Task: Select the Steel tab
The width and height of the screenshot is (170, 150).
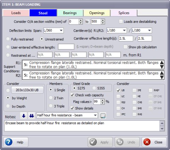Action: click(43, 13)
